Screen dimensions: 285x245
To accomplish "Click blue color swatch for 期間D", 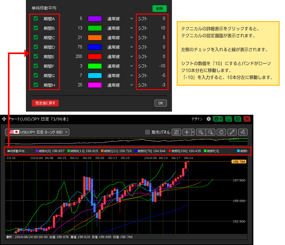I will pyautogui.click(x=95, y=47).
